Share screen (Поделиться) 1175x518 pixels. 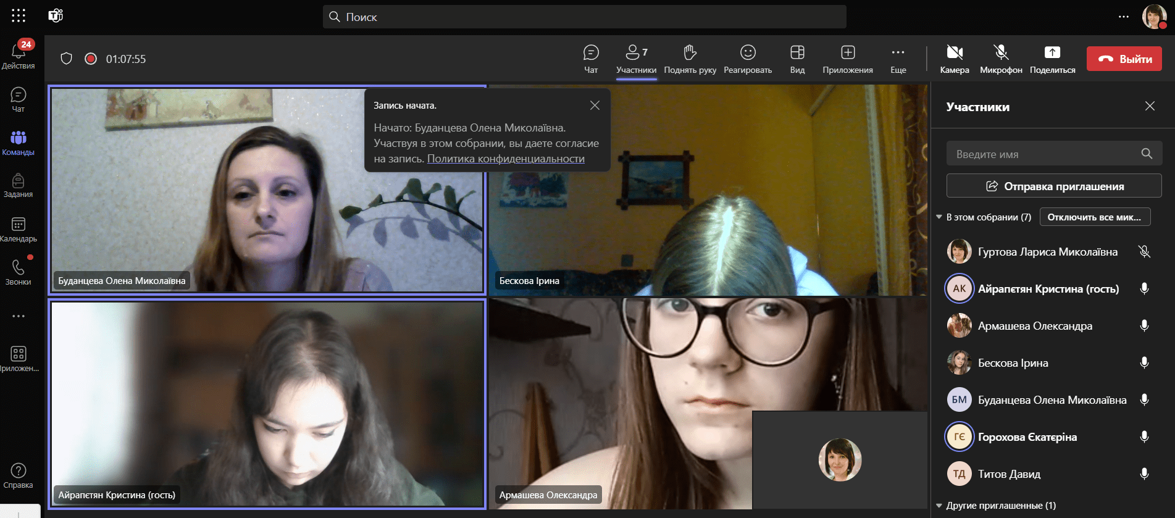1053,59
